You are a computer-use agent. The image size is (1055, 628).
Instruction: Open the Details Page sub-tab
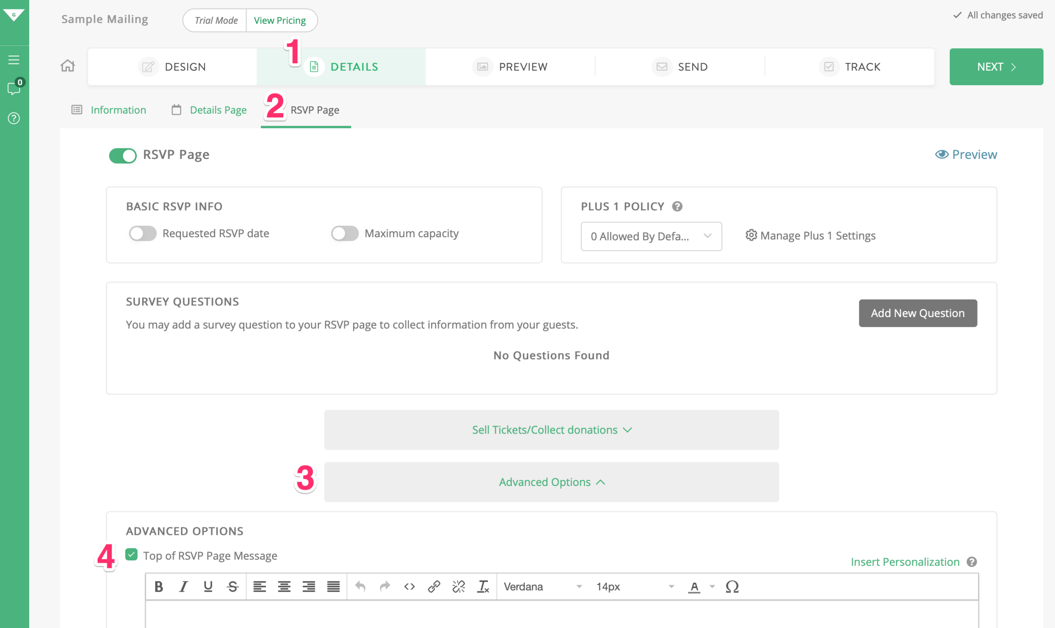[209, 110]
